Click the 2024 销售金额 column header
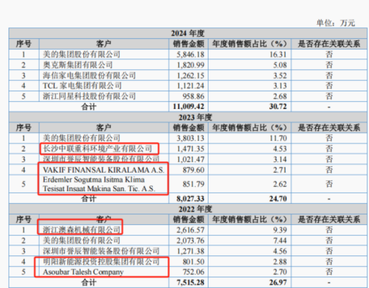The image size is (369, 288). 189,44
